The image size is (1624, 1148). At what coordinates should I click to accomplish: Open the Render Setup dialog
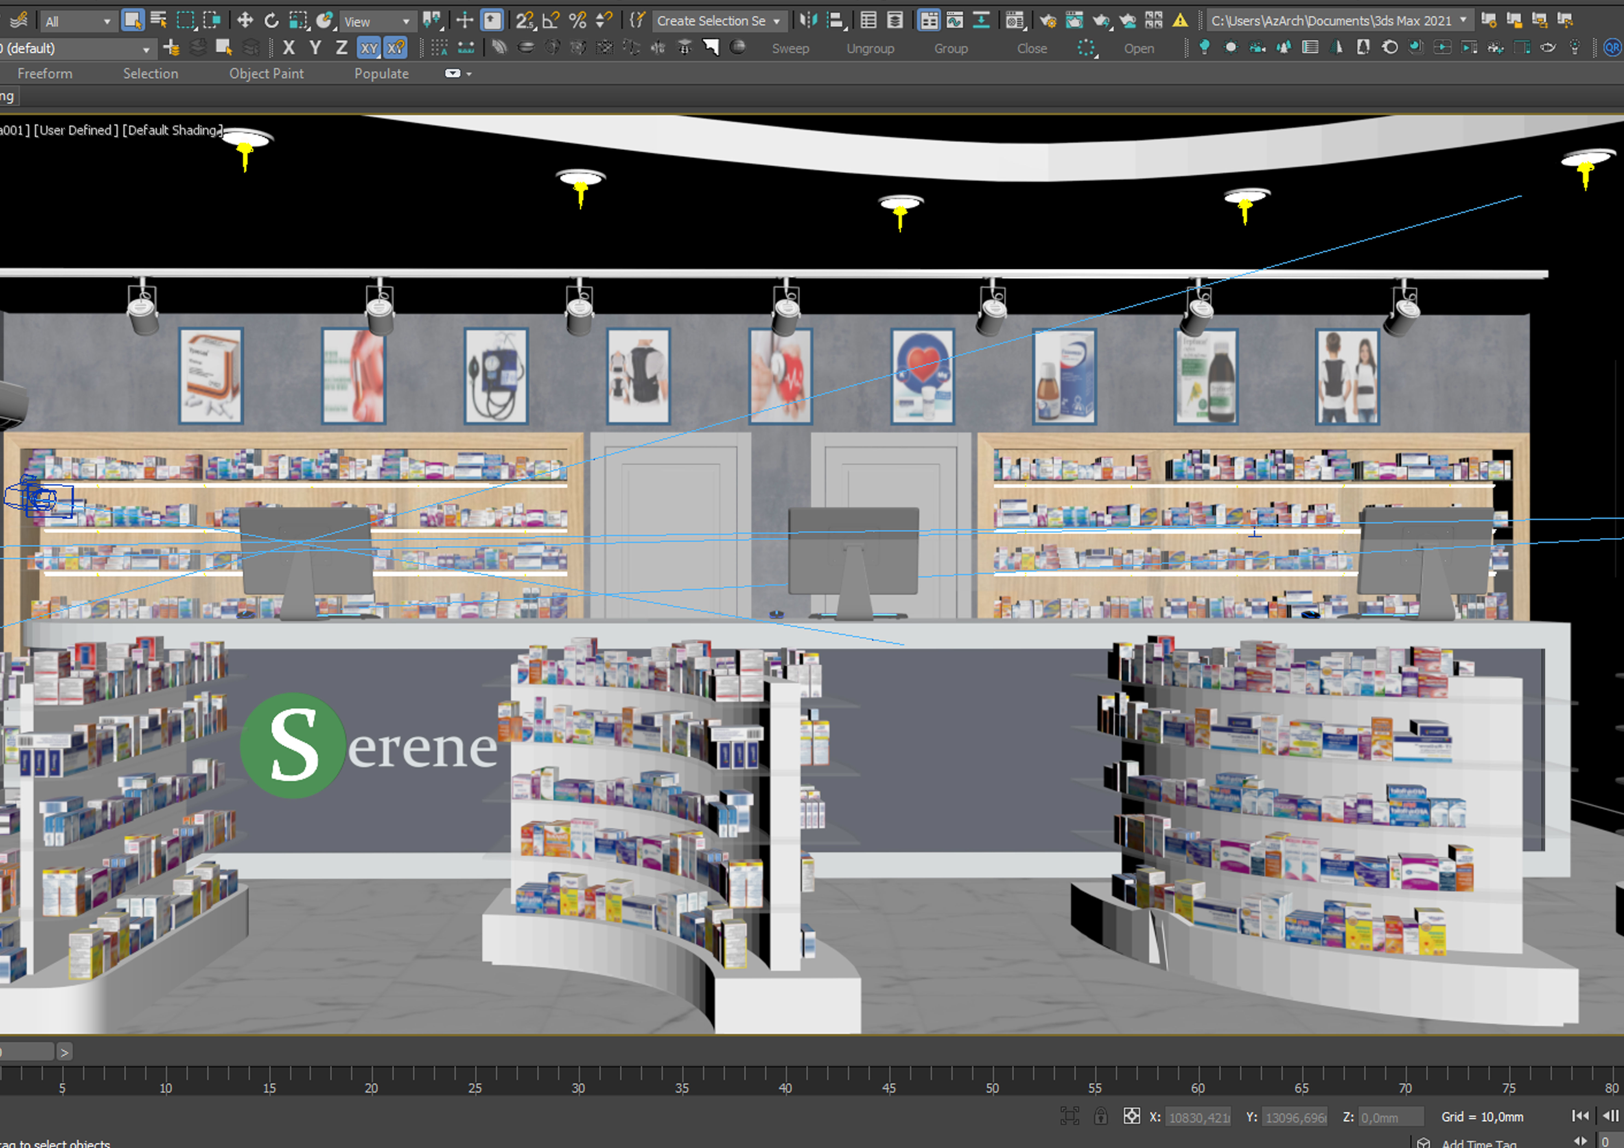pyautogui.click(x=1048, y=20)
